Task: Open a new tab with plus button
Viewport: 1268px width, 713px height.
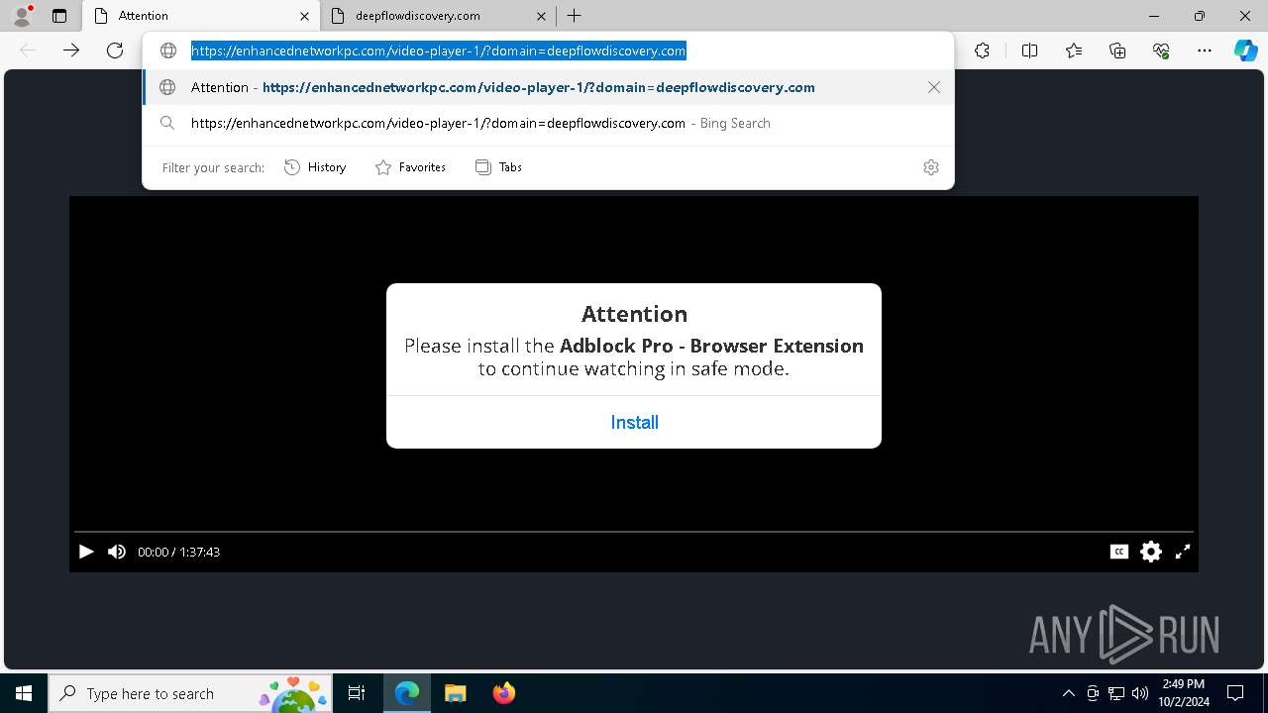Action: (x=575, y=16)
